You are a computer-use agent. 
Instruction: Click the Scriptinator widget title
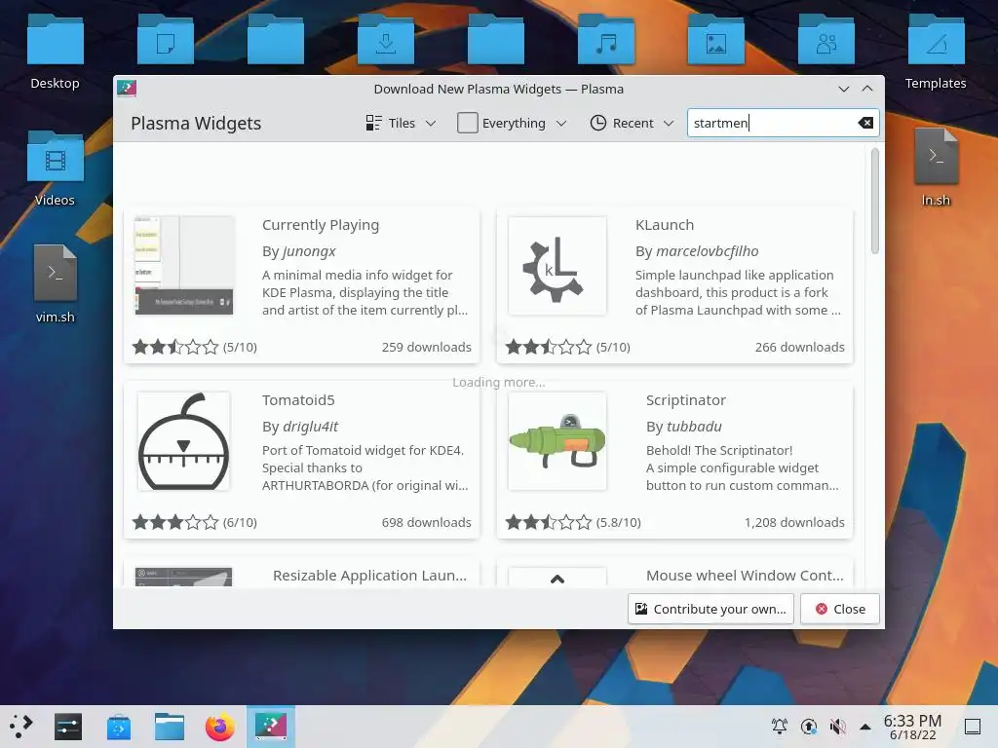(x=685, y=400)
